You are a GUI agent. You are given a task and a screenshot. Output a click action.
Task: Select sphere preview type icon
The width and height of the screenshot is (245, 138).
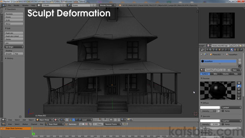(239, 86)
